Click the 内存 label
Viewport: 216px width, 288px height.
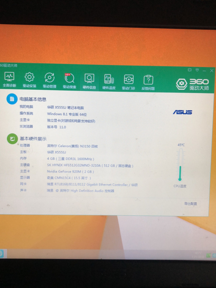click(23, 158)
